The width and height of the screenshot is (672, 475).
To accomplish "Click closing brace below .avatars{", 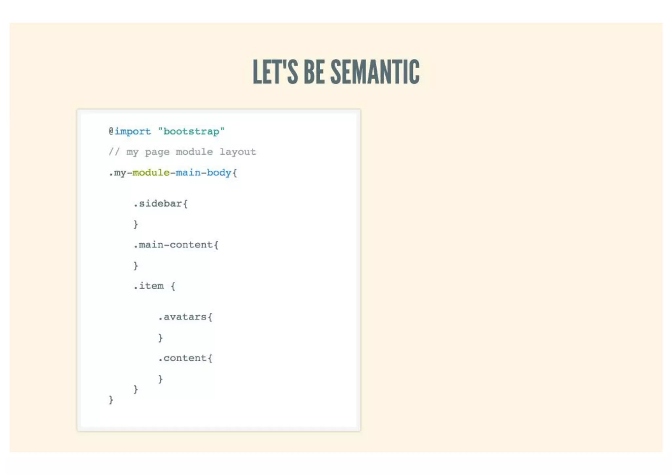I will click(160, 338).
